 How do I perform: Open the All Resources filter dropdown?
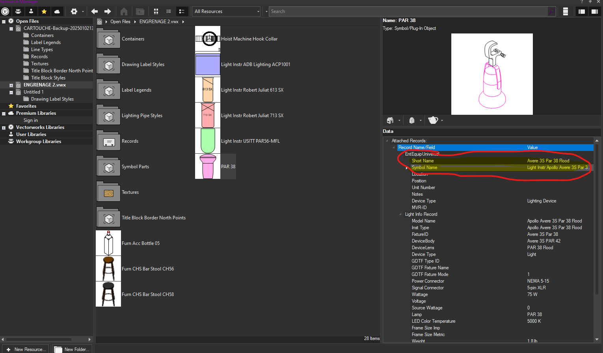tap(227, 11)
